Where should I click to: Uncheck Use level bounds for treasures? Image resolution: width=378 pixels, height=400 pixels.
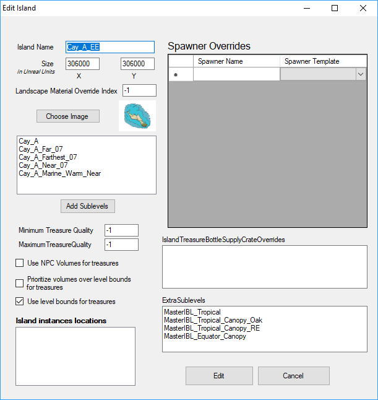(x=20, y=302)
